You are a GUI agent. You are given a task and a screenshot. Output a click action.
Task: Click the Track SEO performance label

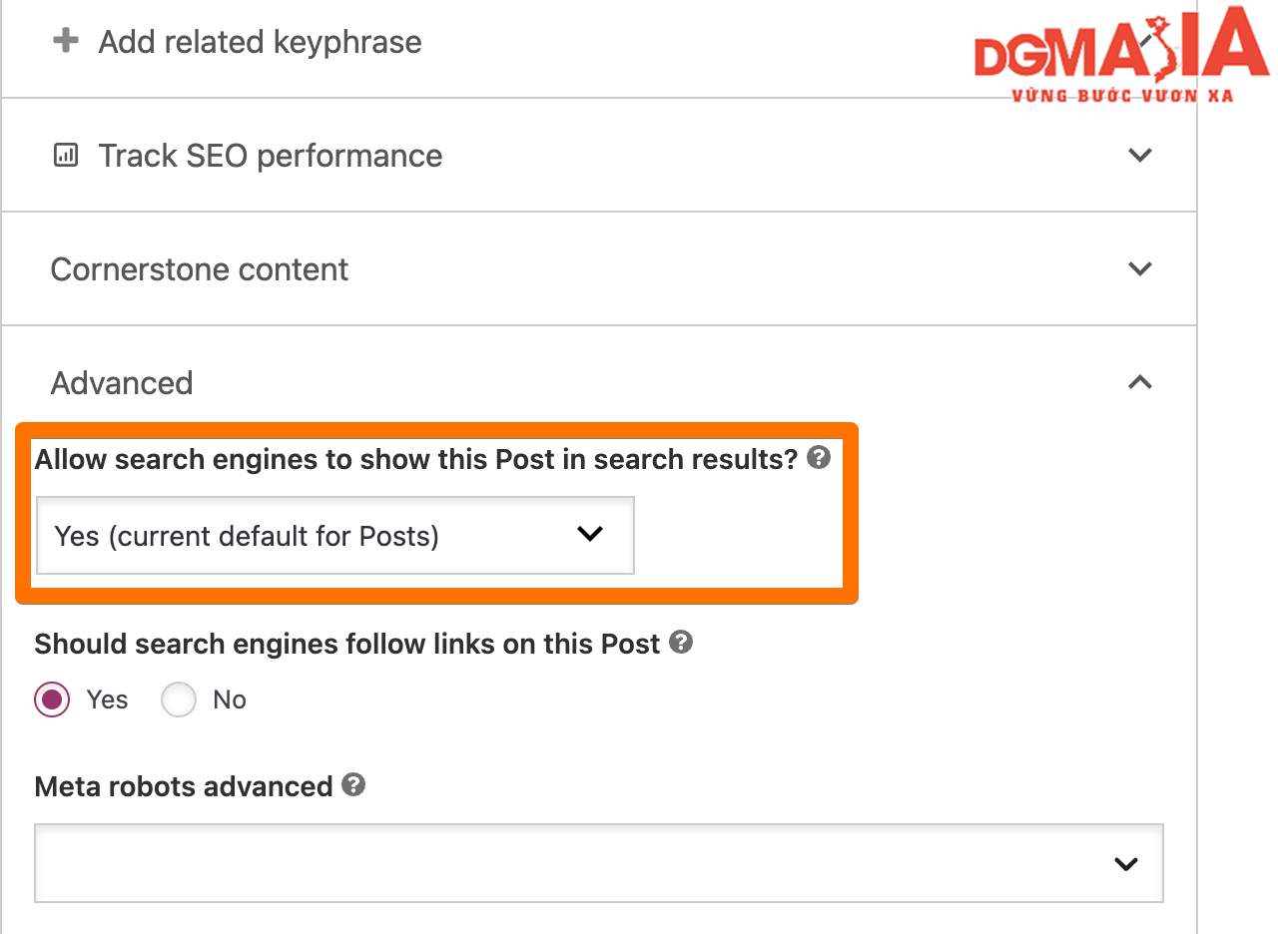tap(271, 156)
